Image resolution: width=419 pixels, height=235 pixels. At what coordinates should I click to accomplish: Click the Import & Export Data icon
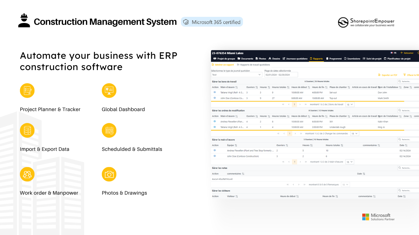(27, 130)
